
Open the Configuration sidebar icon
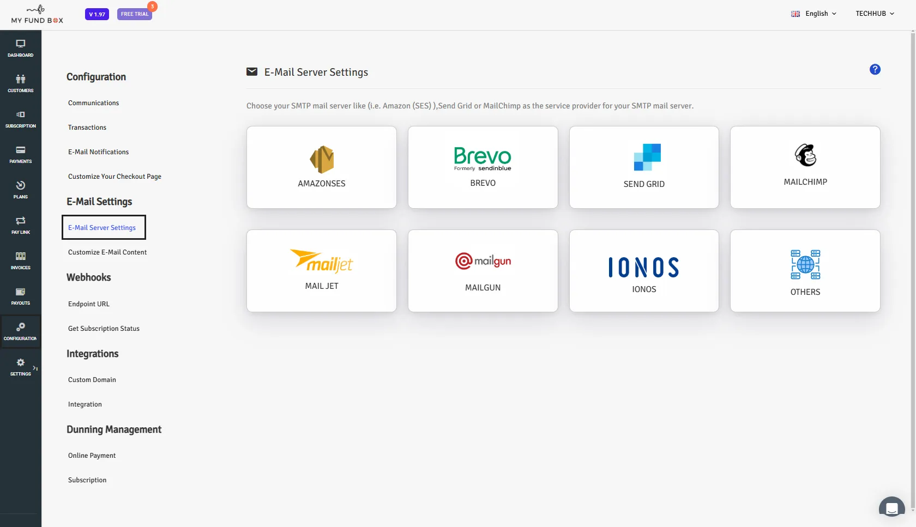point(20,332)
